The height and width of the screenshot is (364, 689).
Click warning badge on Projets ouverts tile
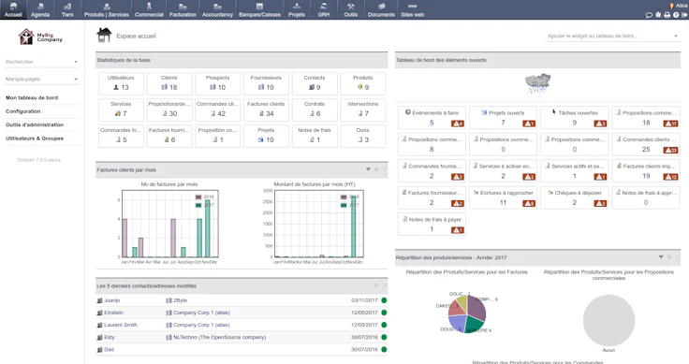coord(529,124)
